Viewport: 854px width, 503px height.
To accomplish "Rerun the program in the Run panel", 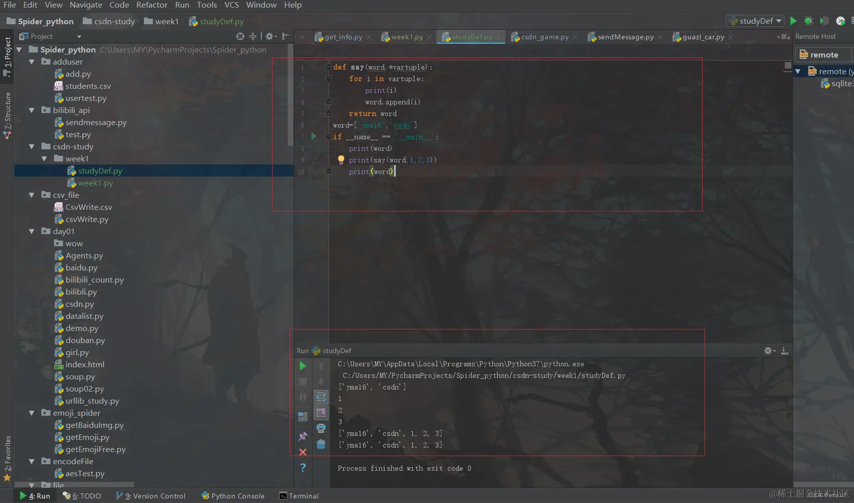I will (303, 366).
